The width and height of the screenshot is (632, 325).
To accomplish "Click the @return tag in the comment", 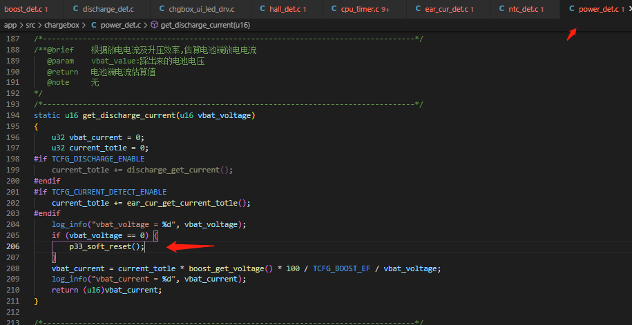I will click(62, 72).
